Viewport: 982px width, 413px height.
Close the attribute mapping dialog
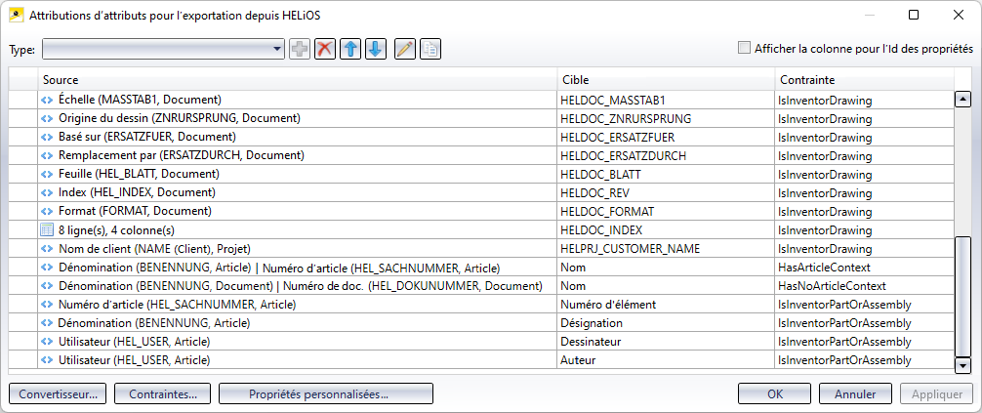point(959,15)
